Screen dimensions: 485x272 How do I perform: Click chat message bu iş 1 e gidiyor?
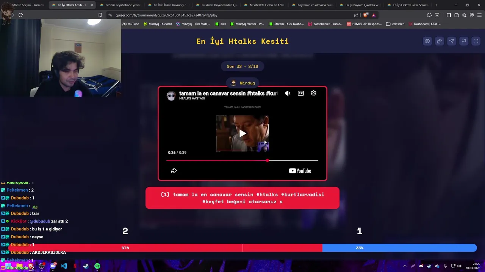47,229
